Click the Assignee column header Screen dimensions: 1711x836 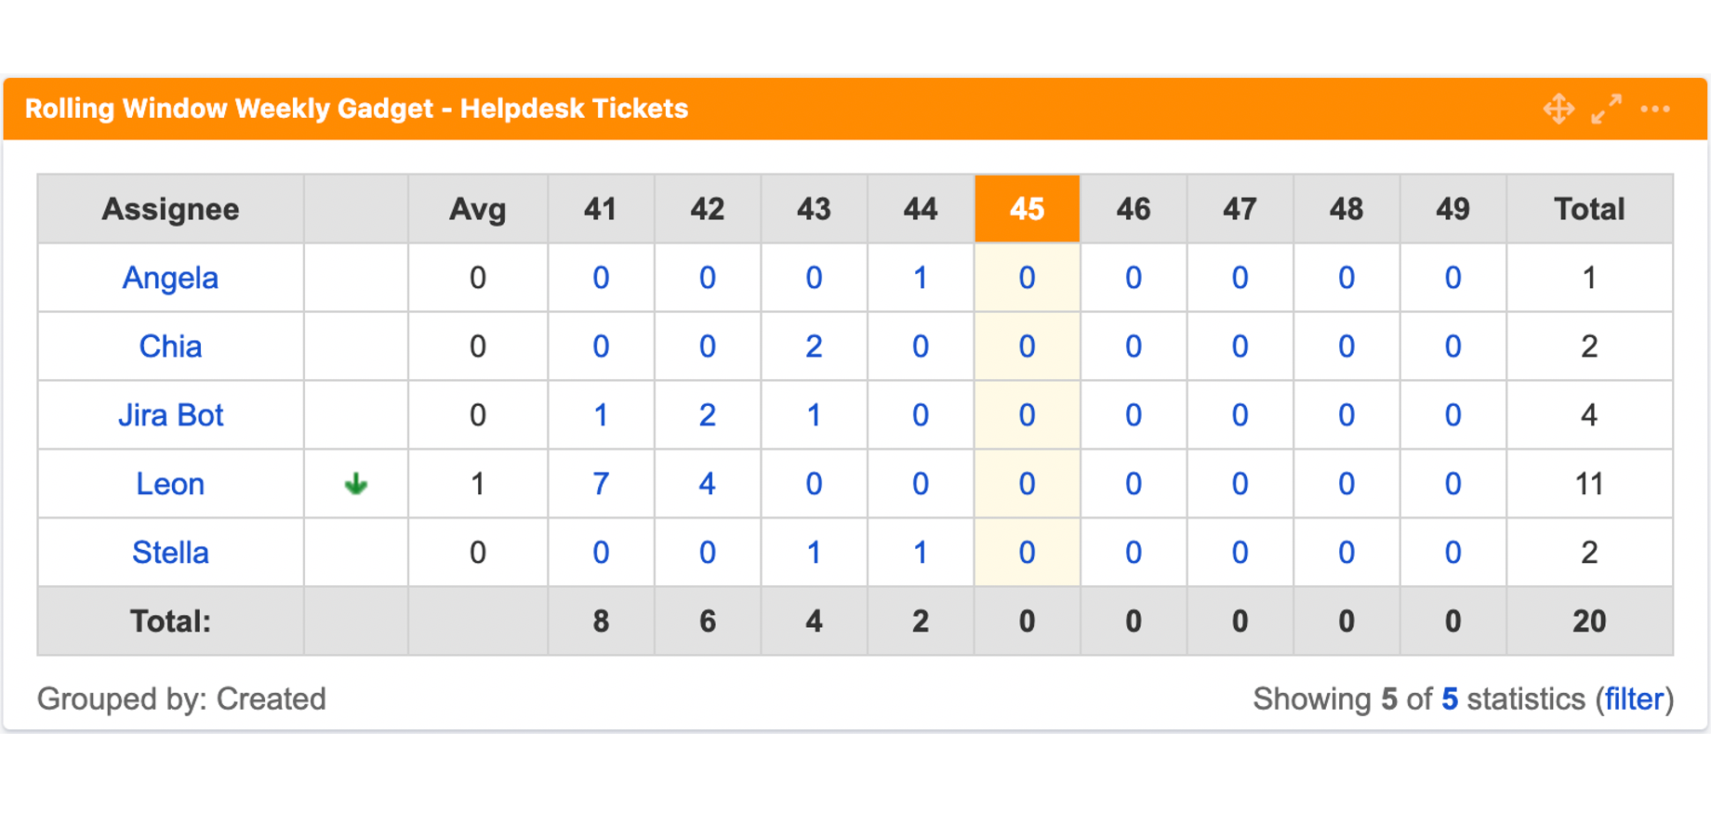pos(170,209)
